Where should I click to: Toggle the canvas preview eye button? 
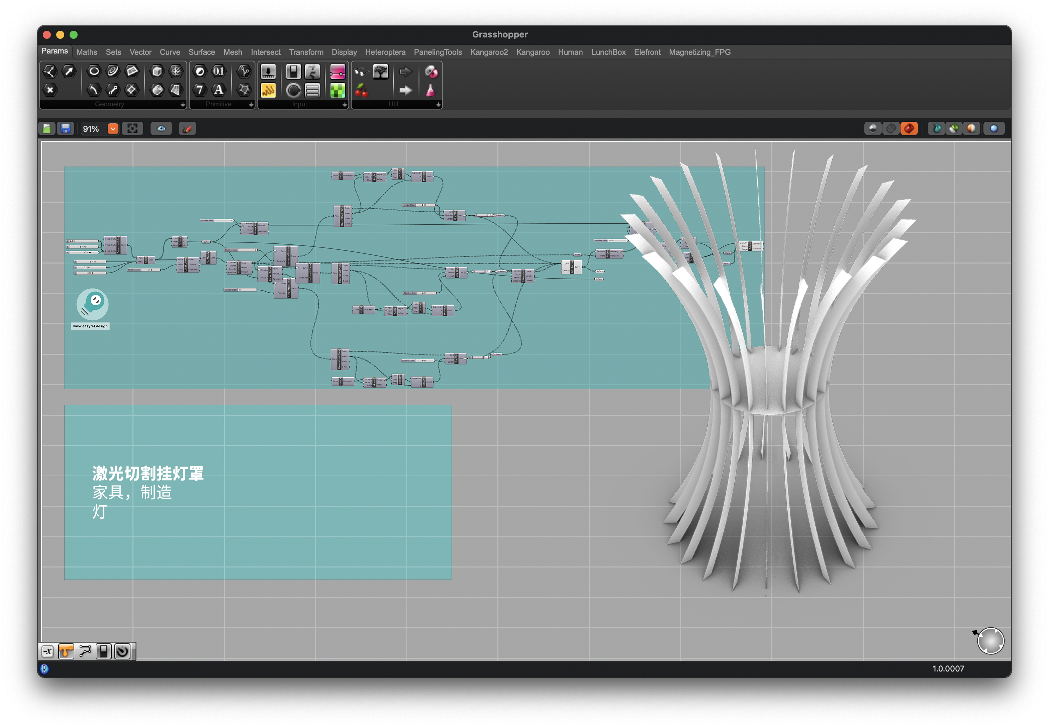(x=161, y=129)
